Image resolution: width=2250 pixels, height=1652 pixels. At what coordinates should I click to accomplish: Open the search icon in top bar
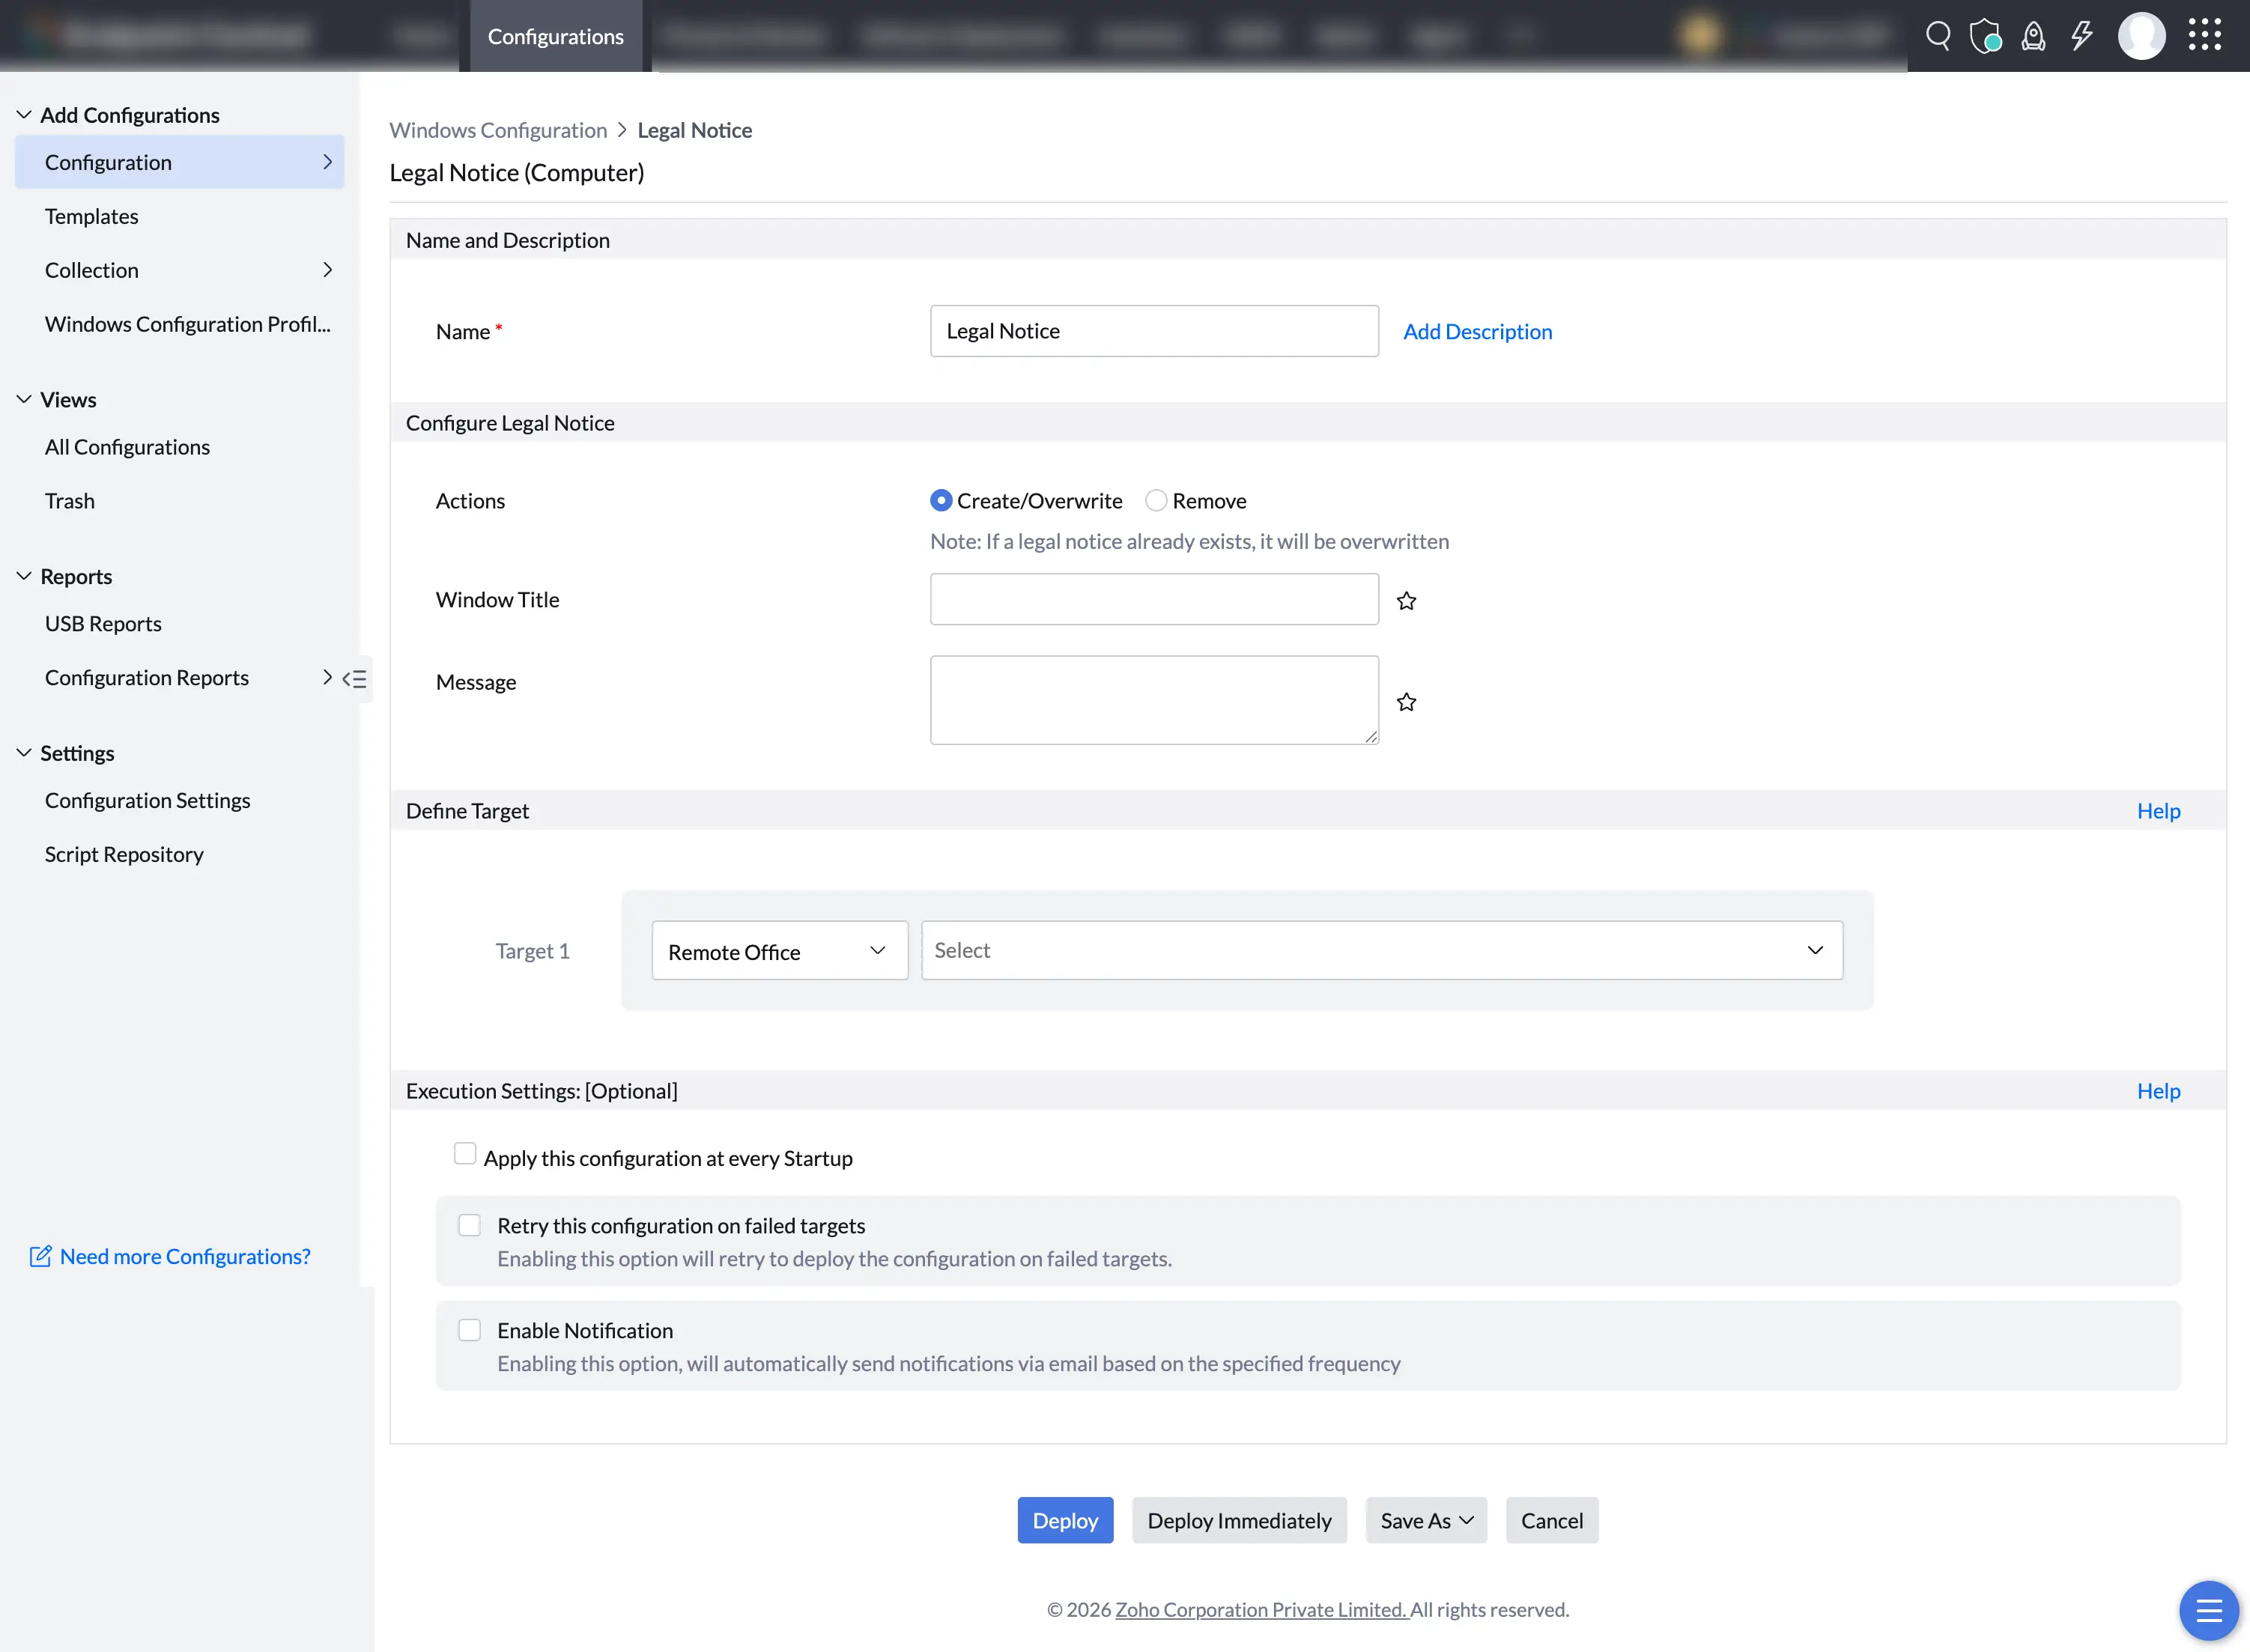click(x=1938, y=36)
